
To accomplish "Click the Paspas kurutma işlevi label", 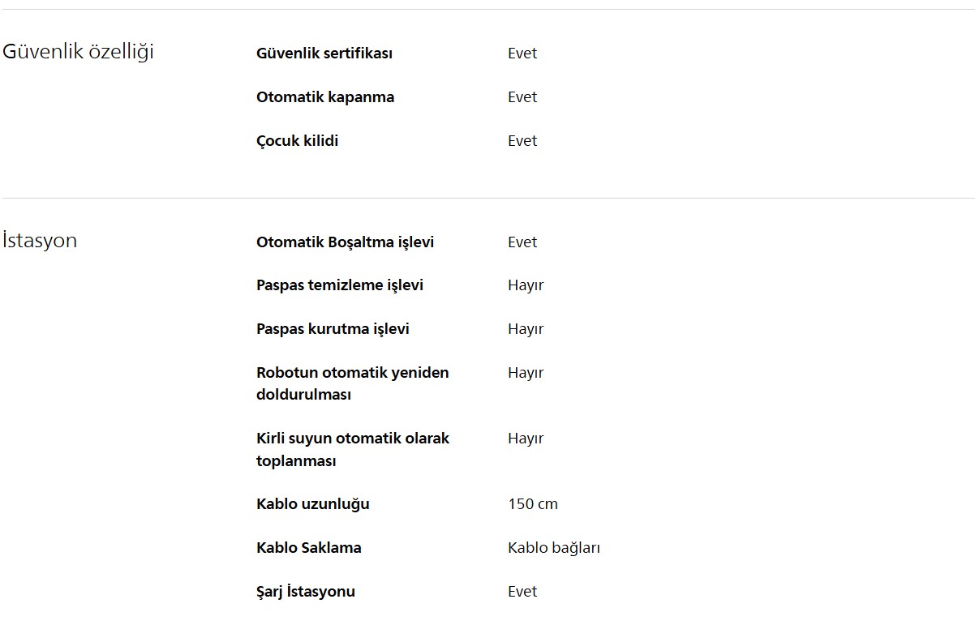I will click(333, 329).
